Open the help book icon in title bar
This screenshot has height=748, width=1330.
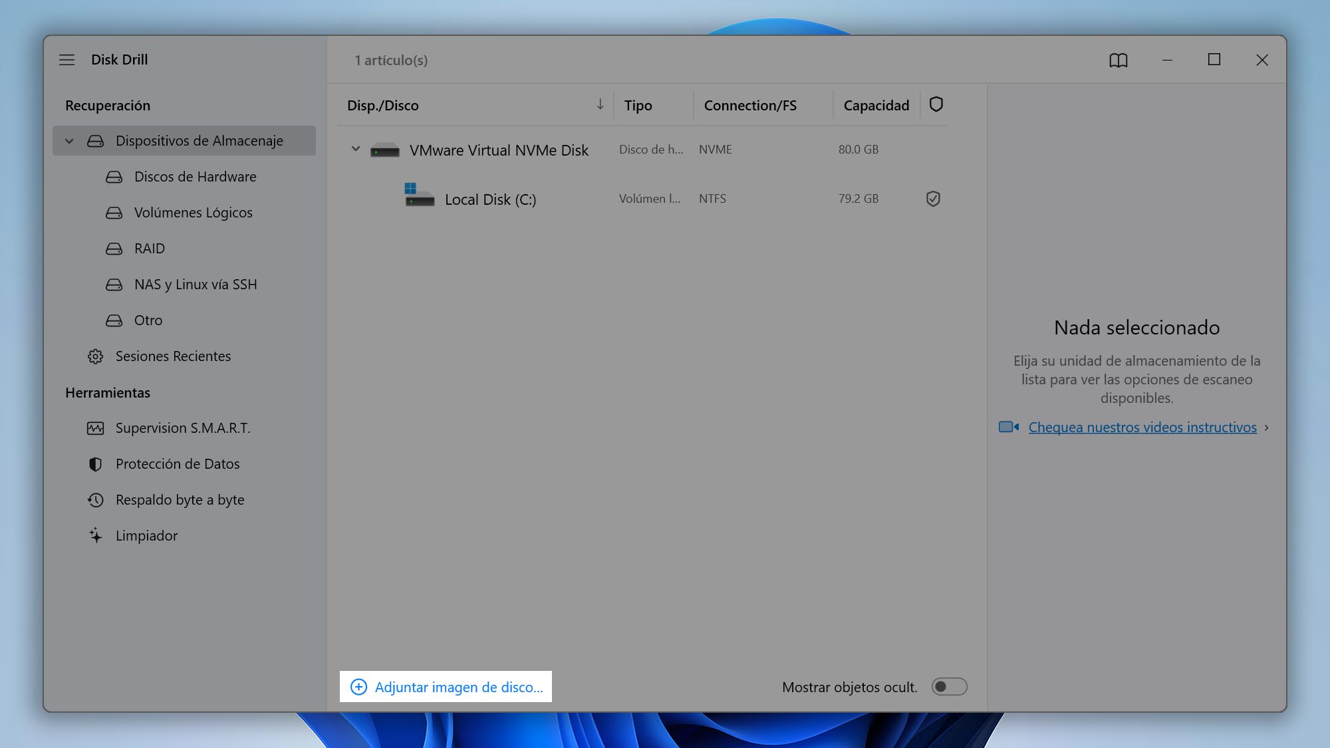(x=1119, y=61)
